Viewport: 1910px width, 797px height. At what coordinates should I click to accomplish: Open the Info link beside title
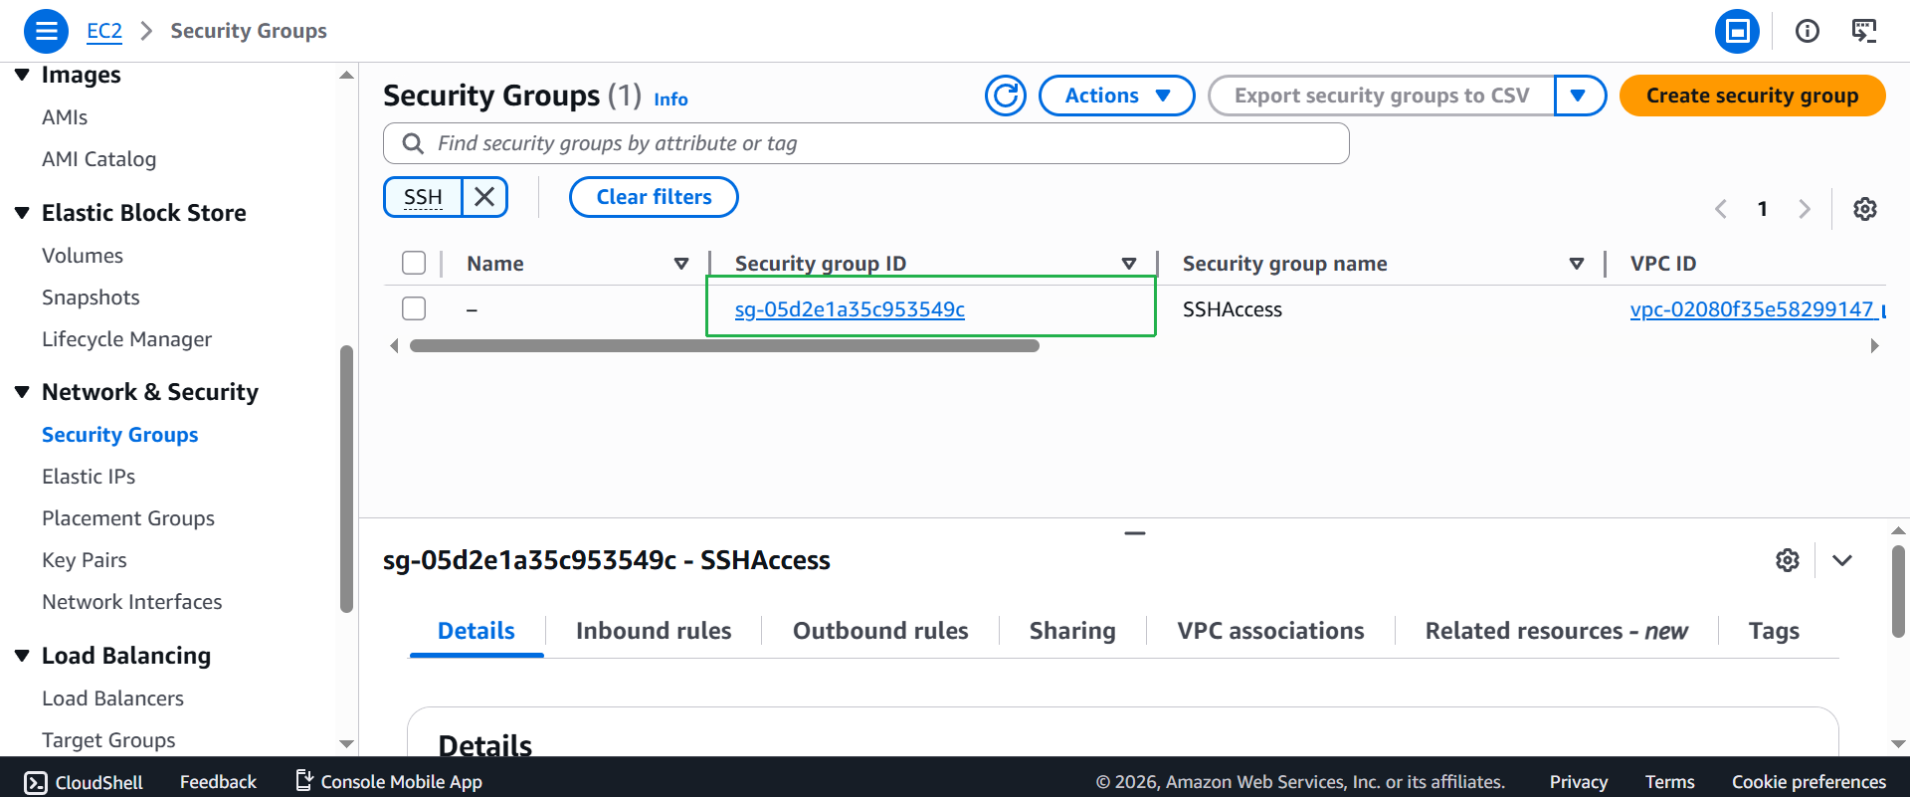click(x=670, y=100)
